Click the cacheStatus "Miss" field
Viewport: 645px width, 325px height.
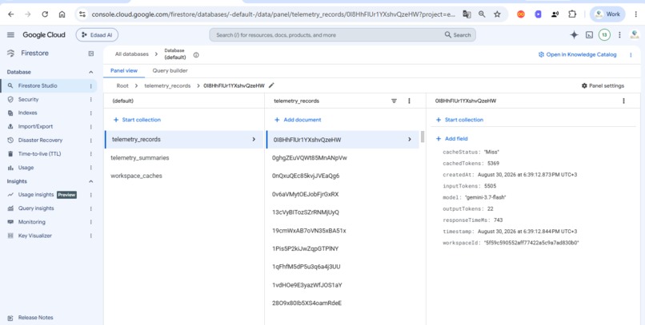[x=471, y=152]
